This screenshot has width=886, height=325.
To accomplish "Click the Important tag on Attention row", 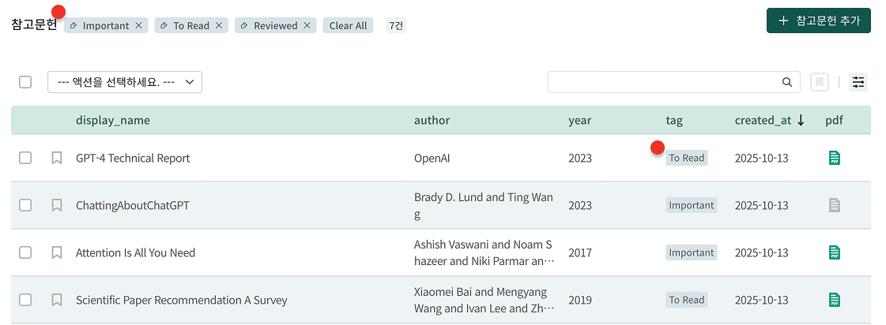I will pyautogui.click(x=692, y=252).
